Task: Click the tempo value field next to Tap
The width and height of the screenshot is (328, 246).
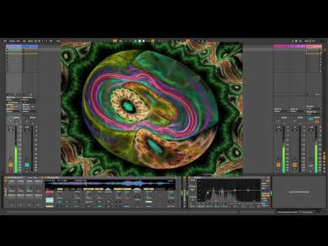Action: pyautogui.click(x=30, y=41)
